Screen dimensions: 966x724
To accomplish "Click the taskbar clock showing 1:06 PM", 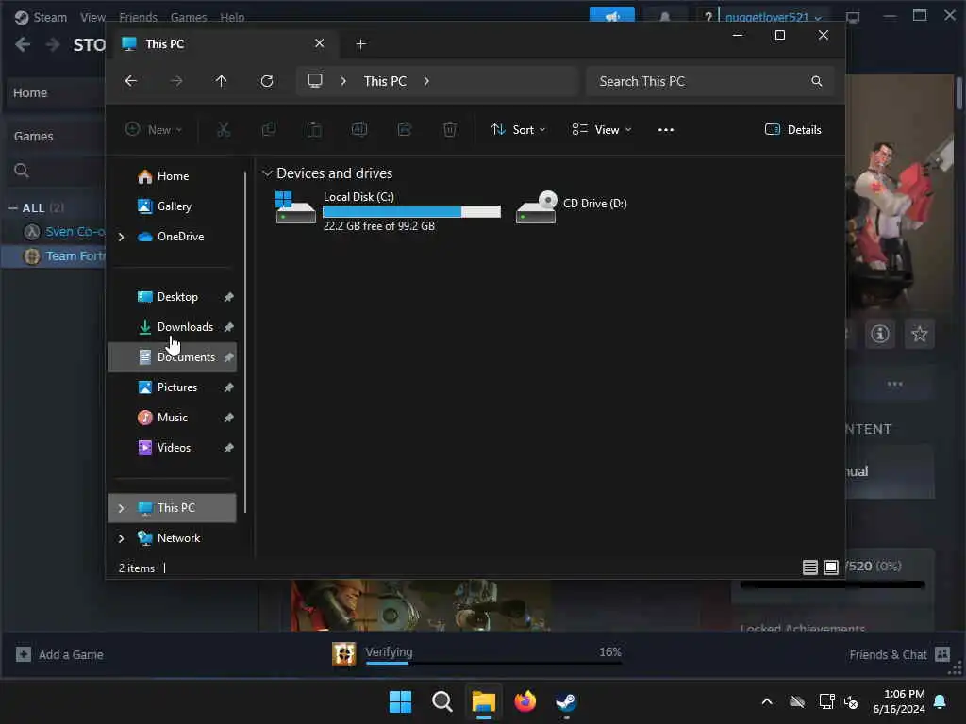I will pos(899,701).
